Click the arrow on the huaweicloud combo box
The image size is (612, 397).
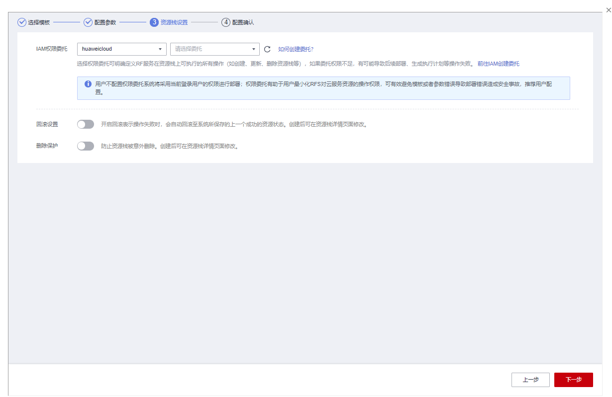(160, 49)
